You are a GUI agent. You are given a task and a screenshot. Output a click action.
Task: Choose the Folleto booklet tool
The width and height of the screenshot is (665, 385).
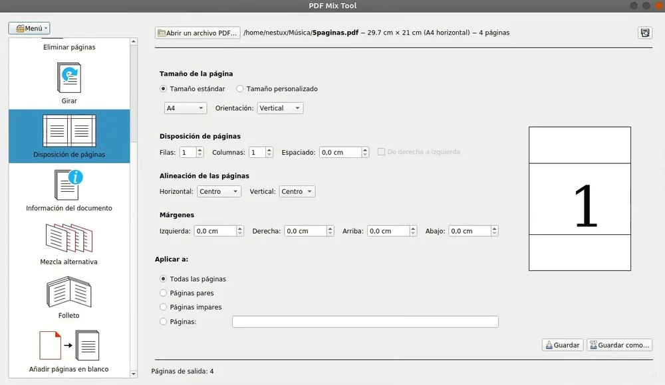coord(69,293)
